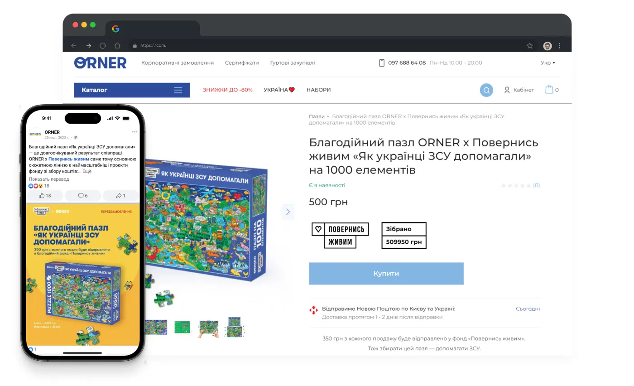Expand the Укр language dropdown
The image size is (634, 386).
[548, 63]
